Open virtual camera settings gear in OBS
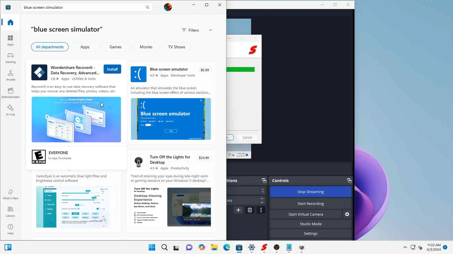The height and width of the screenshot is (254, 453). [x=347, y=214]
